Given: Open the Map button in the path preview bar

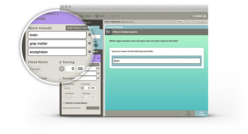Looking at the screenshot, I should [180, 22].
